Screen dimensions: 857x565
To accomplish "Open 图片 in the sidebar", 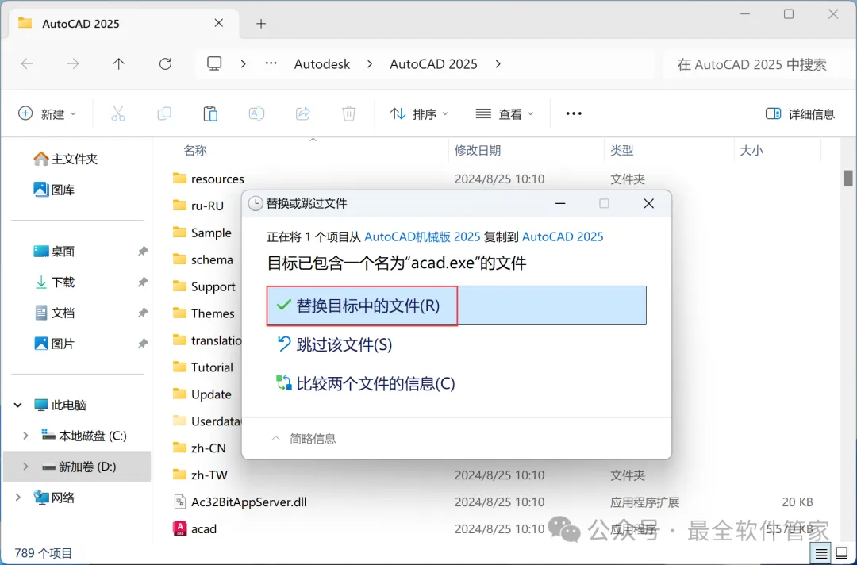I will coord(54,344).
